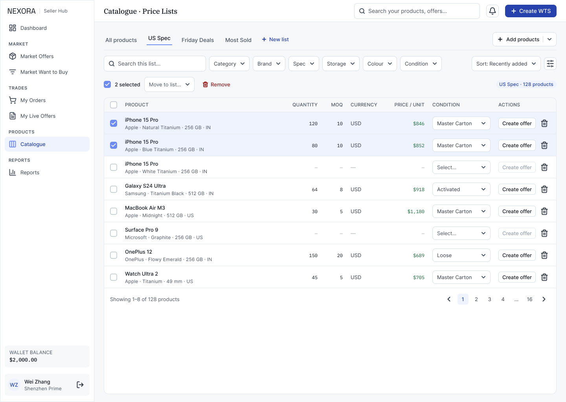This screenshot has width=566, height=402.
Task: Open the column settings sliders icon
Action: (550, 64)
